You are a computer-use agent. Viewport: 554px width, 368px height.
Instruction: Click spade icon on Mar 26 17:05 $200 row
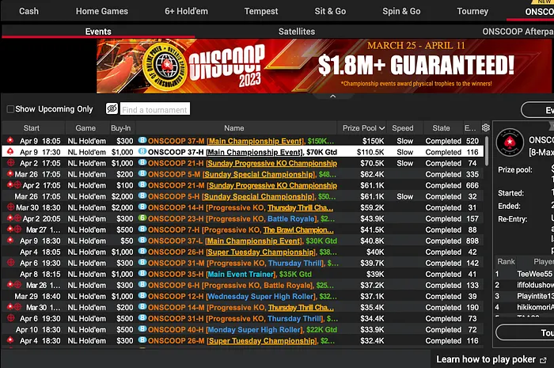tap(10, 174)
